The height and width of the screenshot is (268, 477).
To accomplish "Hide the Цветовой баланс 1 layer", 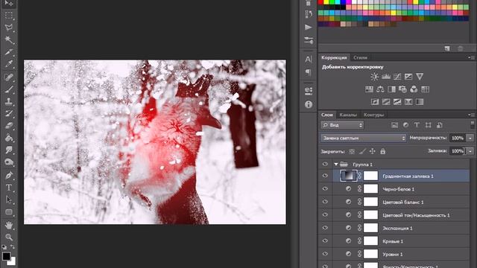I will 325,202.
